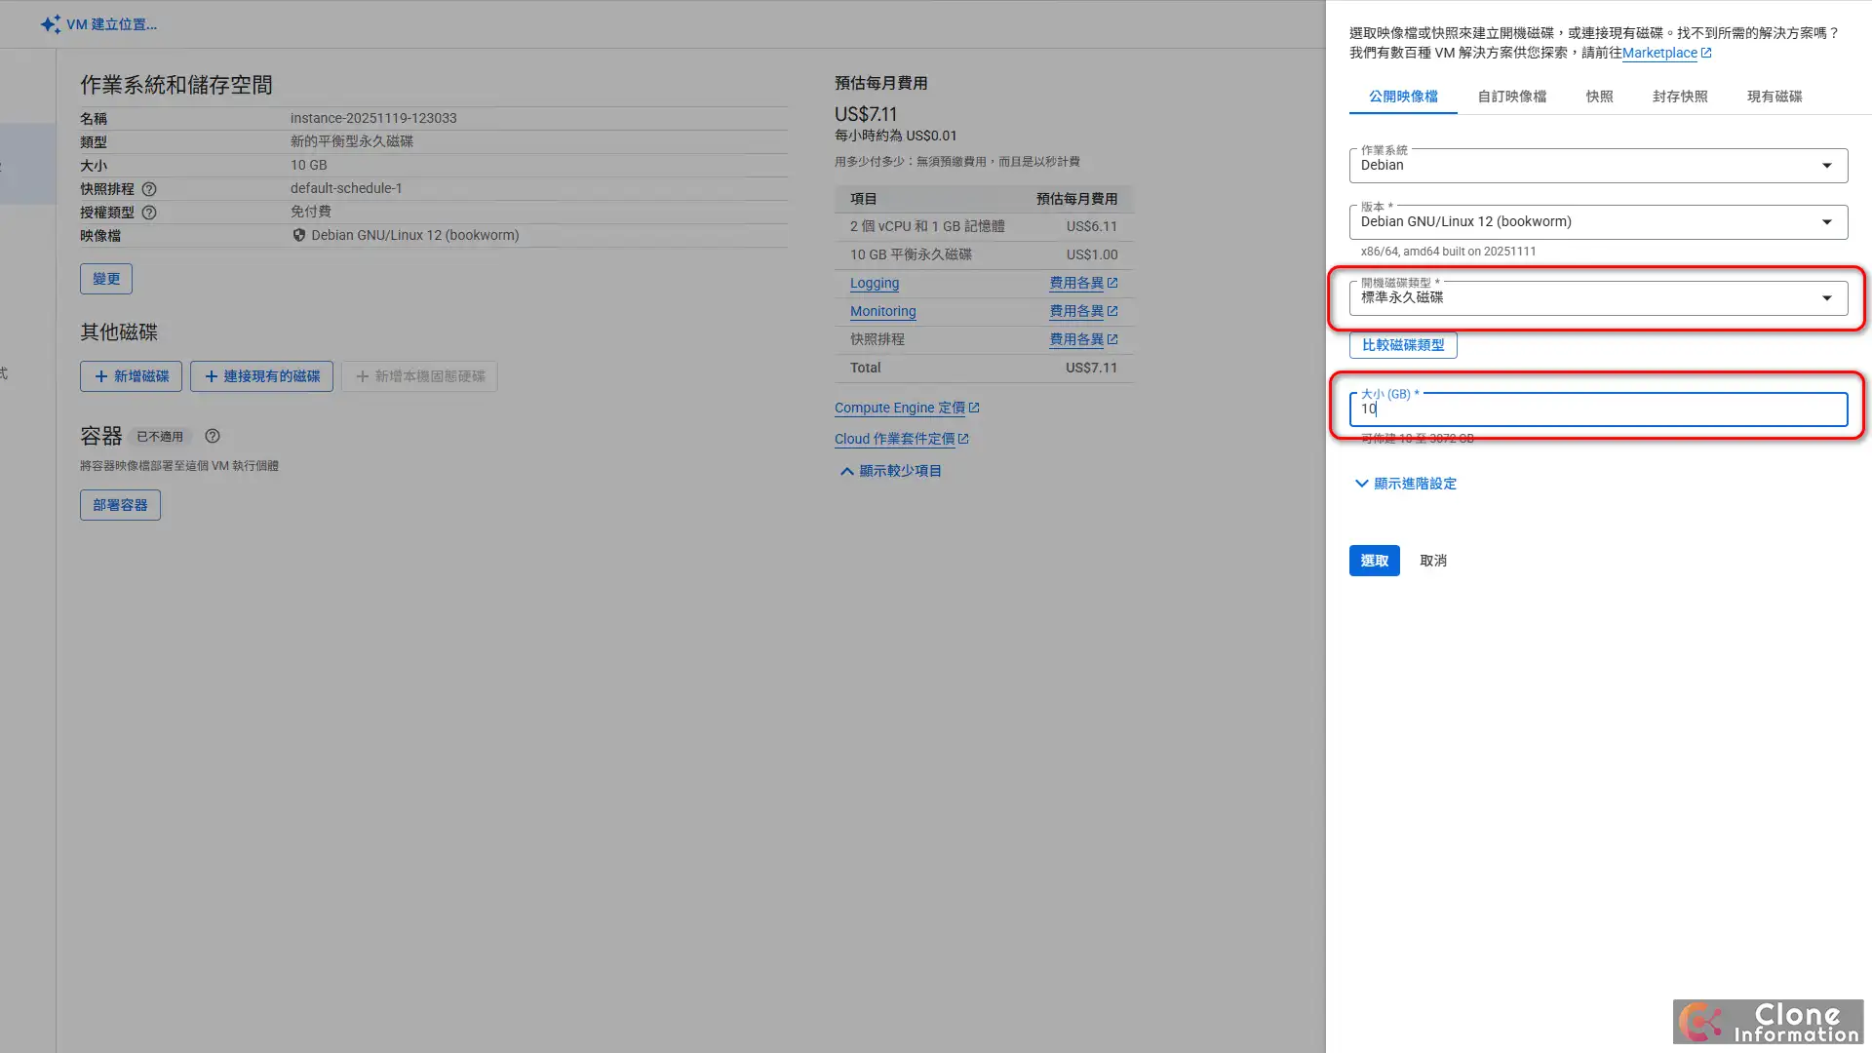Click the 選取 button
The height and width of the screenshot is (1053, 1872).
pos(1375,561)
